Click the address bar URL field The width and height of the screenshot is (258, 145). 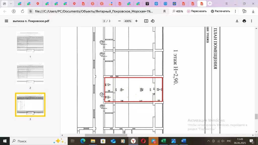coord(94,11)
